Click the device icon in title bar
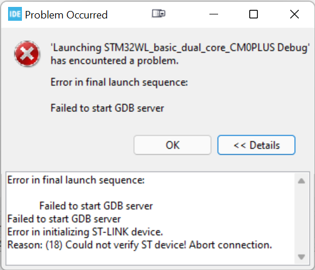Screen dimensions: 315x270 coord(159,14)
